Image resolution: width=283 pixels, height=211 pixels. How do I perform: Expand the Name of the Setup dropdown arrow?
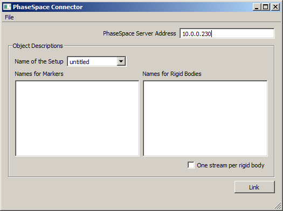[x=121, y=61]
